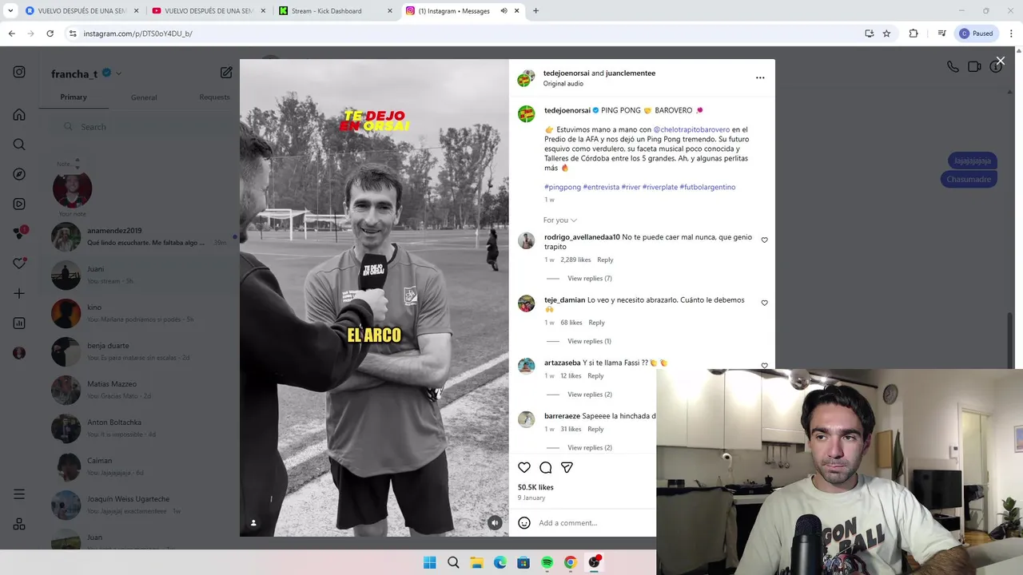This screenshot has height=575, width=1023.
Task: Like rodrigo_avellaneda10's comment
Action: pyautogui.click(x=764, y=240)
